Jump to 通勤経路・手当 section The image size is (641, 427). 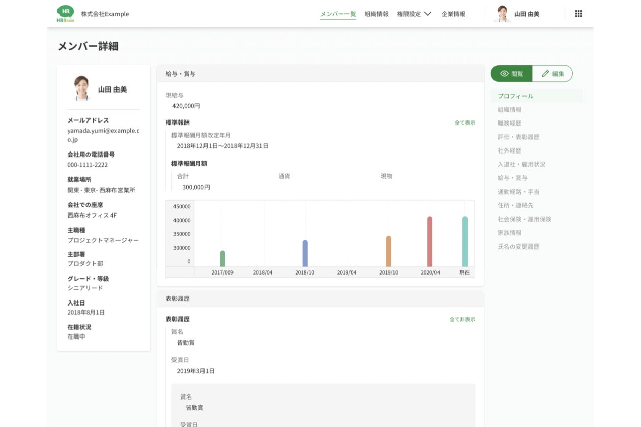click(518, 192)
